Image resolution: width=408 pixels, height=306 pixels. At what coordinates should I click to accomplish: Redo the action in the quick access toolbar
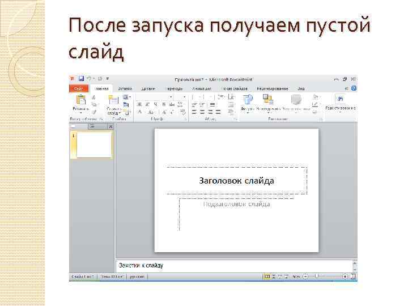[100, 79]
